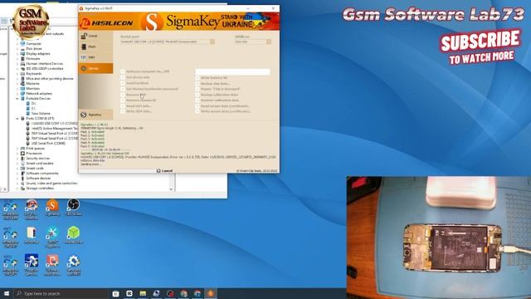
Task: Select Human Interface Devices entry
Action: point(44,64)
